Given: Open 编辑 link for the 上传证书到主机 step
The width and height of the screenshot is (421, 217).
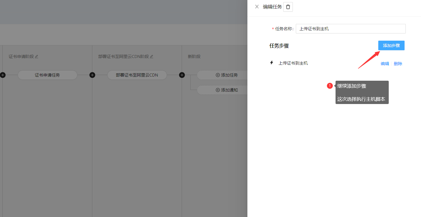Looking at the screenshot, I should pyautogui.click(x=385, y=64).
